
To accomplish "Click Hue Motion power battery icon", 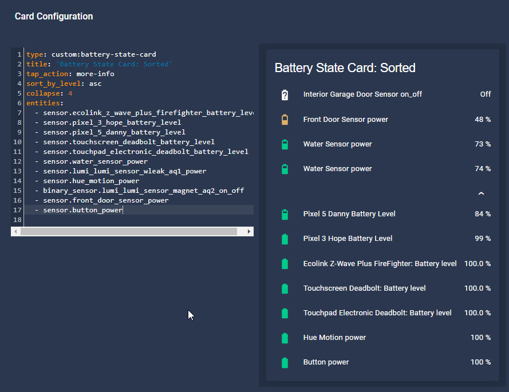I will 285,338.
